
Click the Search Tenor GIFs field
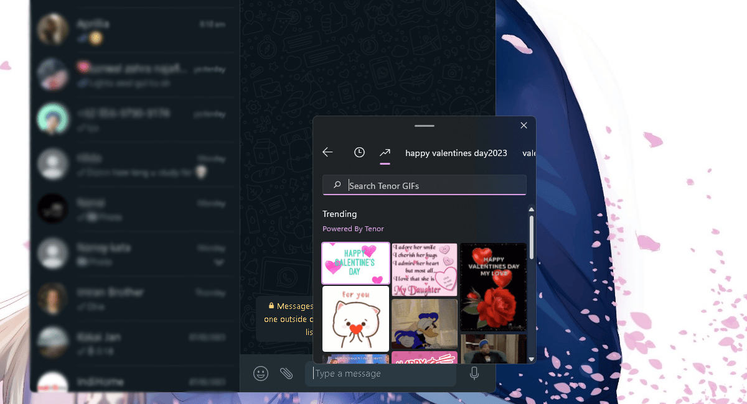pyautogui.click(x=430, y=185)
